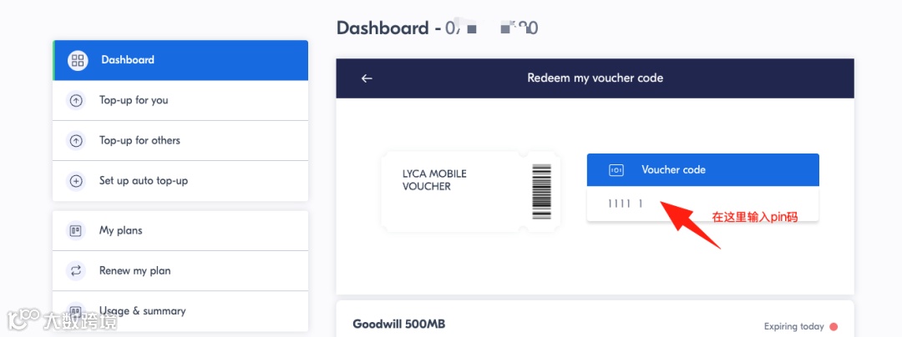Click the voucher code header icon
The image size is (902, 337).
(616, 170)
